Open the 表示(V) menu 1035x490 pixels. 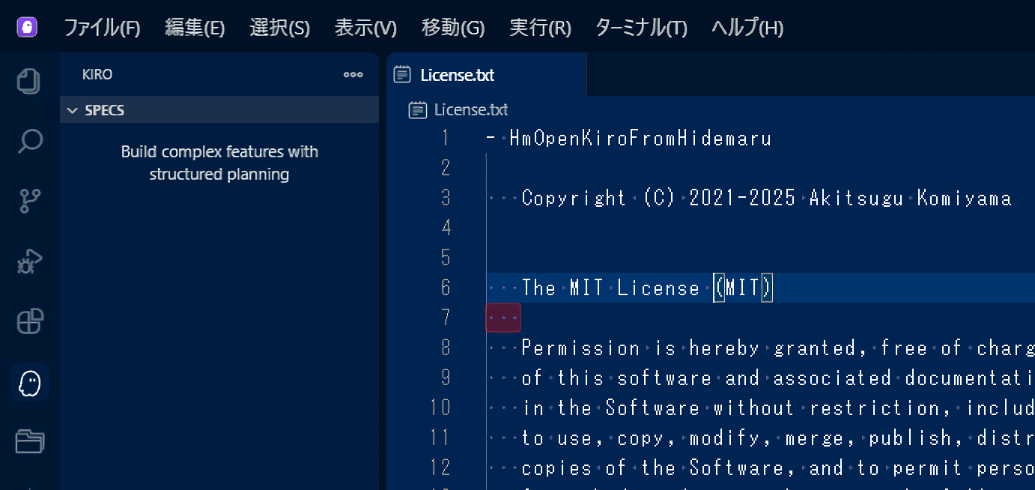(365, 28)
